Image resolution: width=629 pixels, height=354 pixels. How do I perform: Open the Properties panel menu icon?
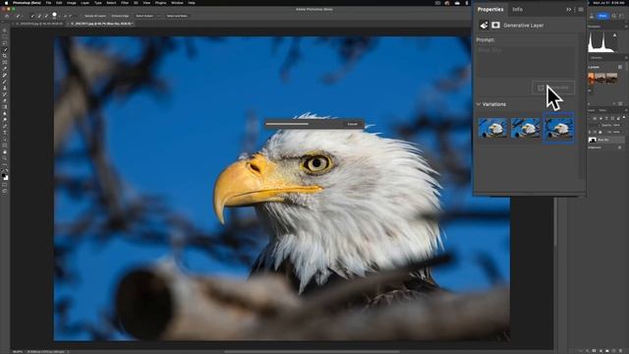(581, 9)
